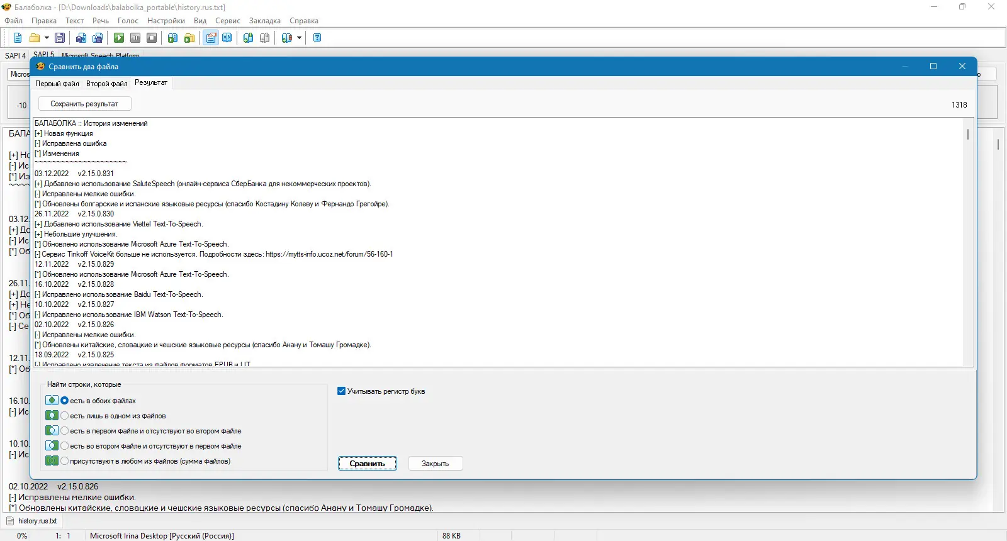The width and height of the screenshot is (1007, 541).
Task: Click 'БАЛАБОЛКА :: История изменений' line in results
Action: click(x=91, y=123)
